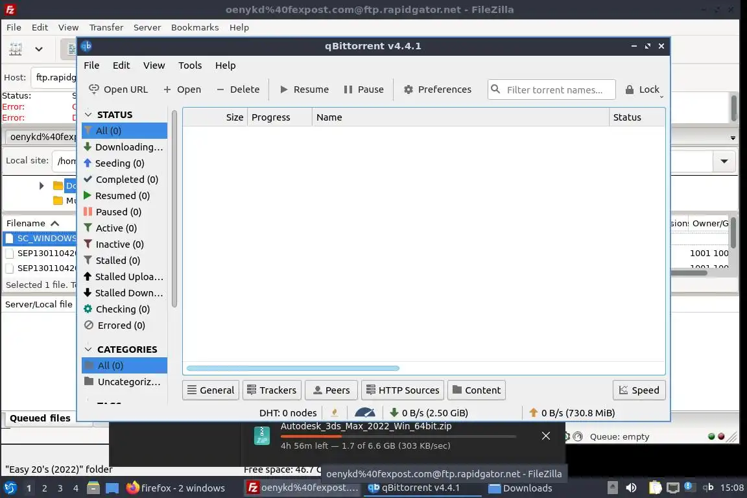Viewport: 747px width, 498px height.
Task: Open qBittorrent Preferences
Action: tap(437, 89)
